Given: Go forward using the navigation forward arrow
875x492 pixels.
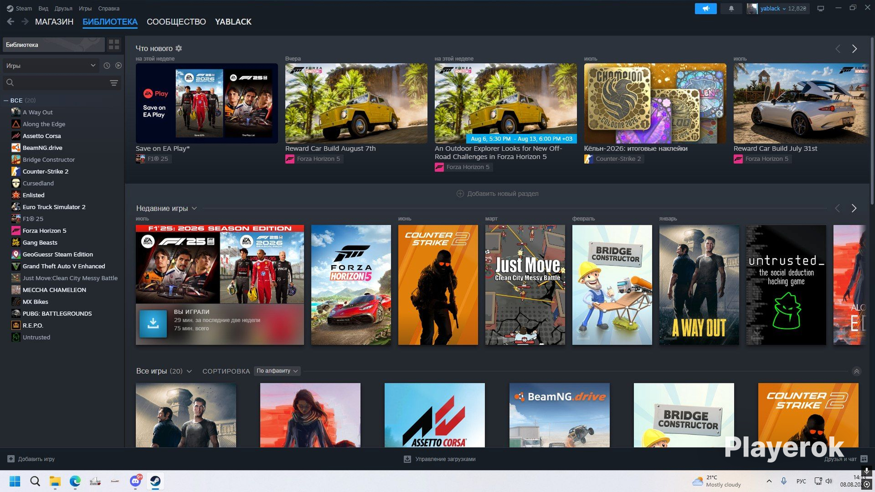Looking at the screenshot, I should (x=25, y=22).
